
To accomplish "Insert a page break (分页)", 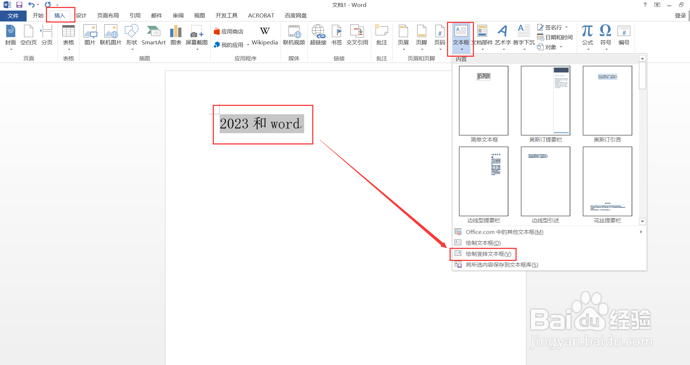I will click(x=47, y=36).
